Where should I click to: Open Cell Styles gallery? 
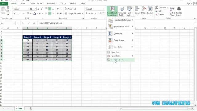point(129,11)
